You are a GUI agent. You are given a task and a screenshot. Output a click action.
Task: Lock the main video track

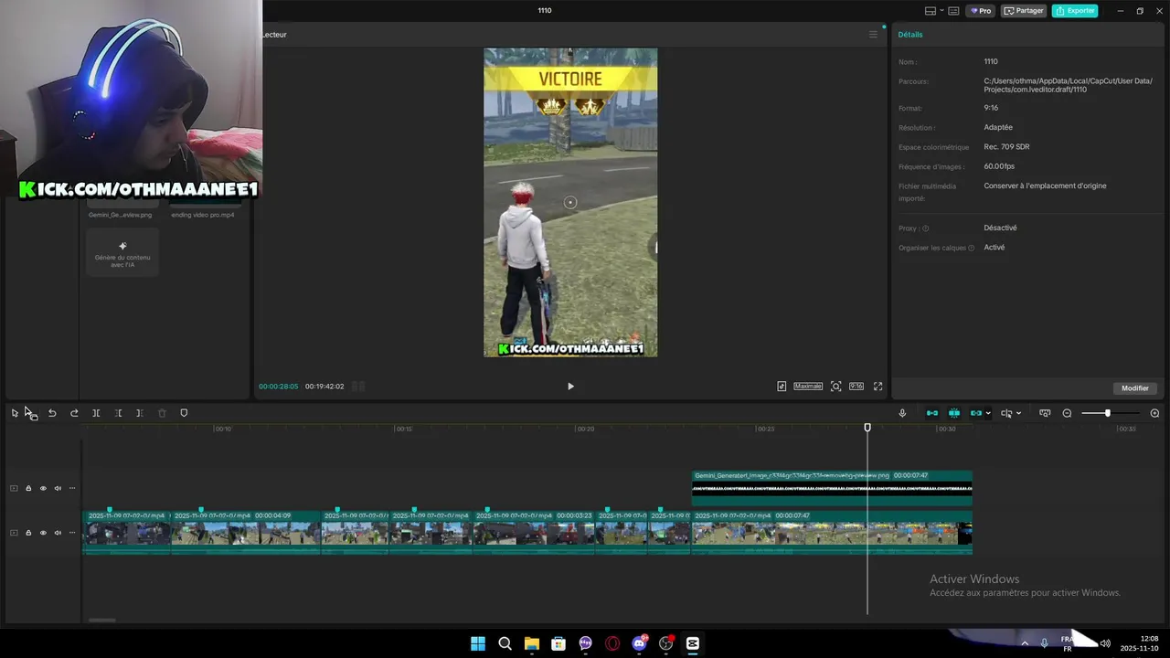(28, 533)
